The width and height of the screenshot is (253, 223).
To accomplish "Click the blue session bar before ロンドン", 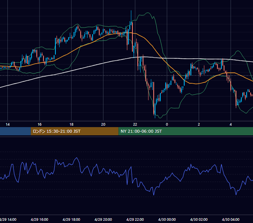I will (15, 131).
